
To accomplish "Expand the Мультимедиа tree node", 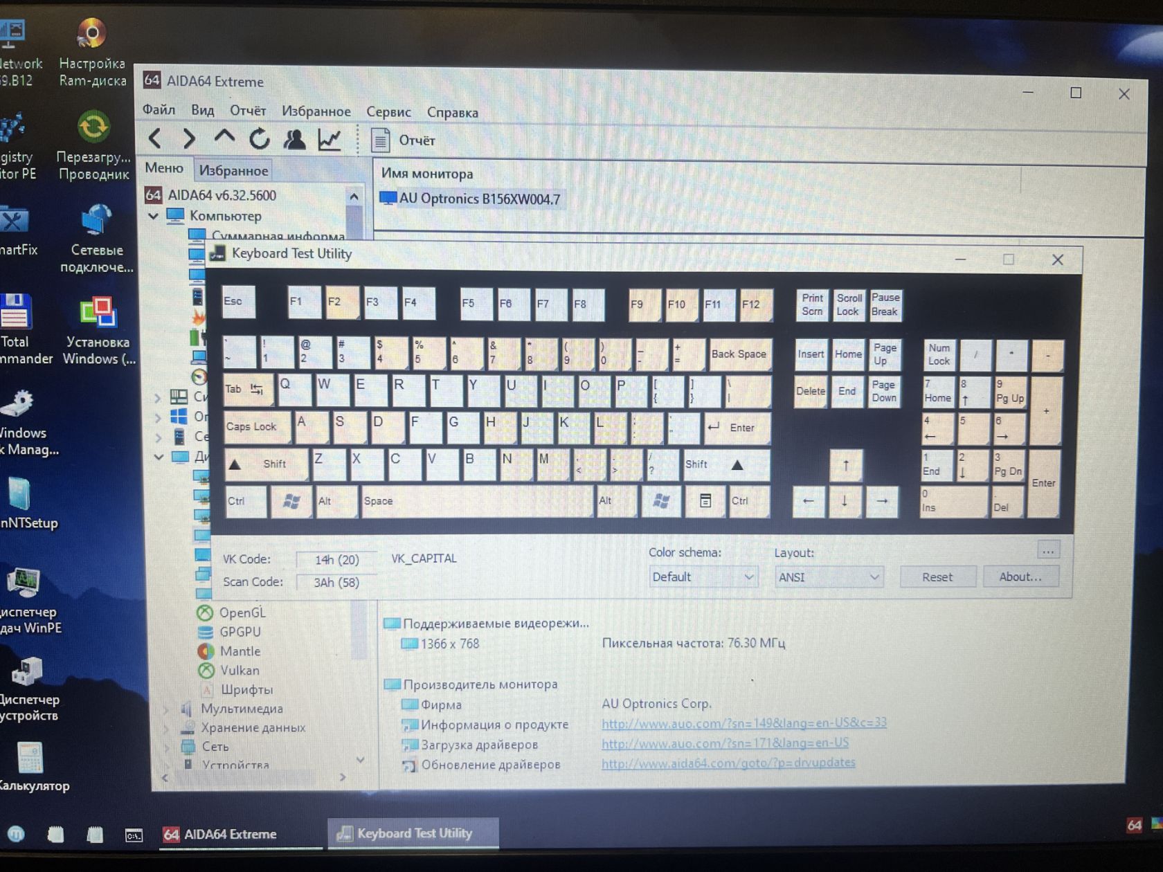I will (167, 709).
